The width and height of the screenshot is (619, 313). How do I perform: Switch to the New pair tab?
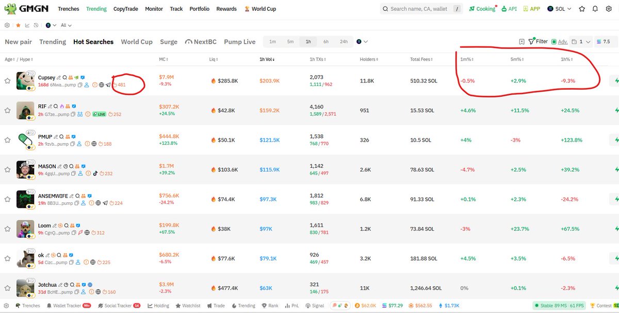tap(18, 42)
